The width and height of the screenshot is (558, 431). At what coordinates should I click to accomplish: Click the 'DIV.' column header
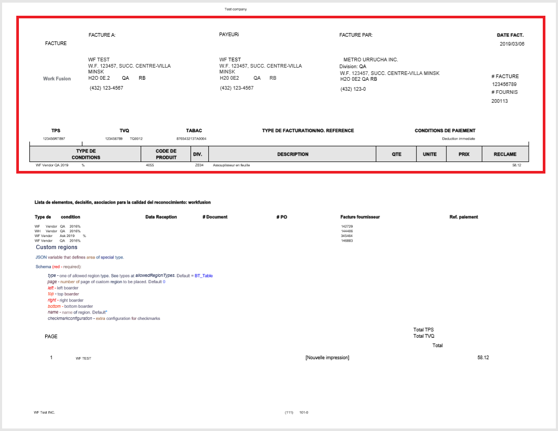point(199,154)
